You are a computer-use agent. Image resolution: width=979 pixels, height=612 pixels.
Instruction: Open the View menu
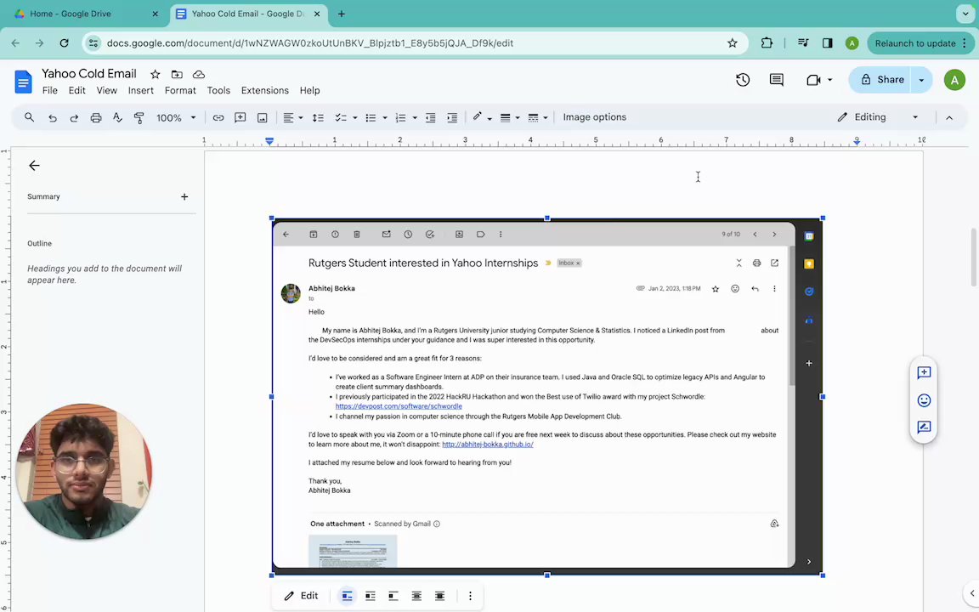[x=107, y=91]
